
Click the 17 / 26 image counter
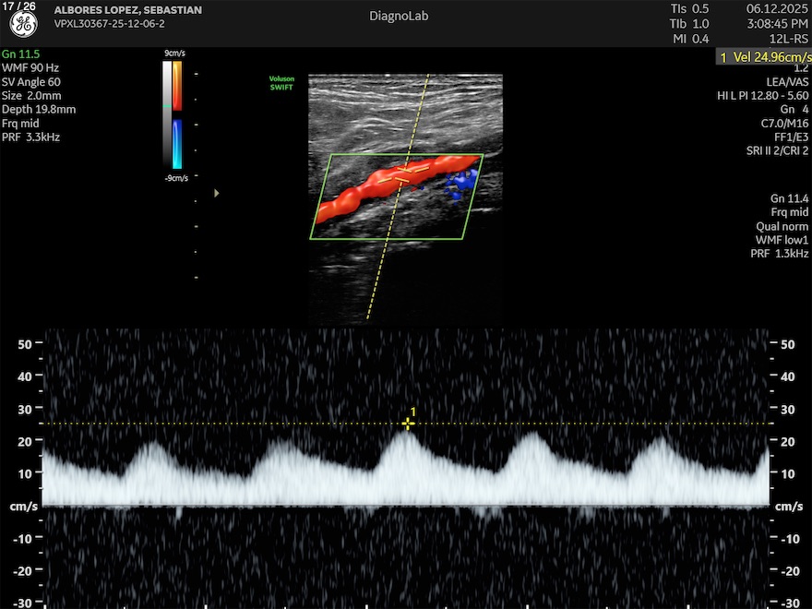tap(19, 6)
